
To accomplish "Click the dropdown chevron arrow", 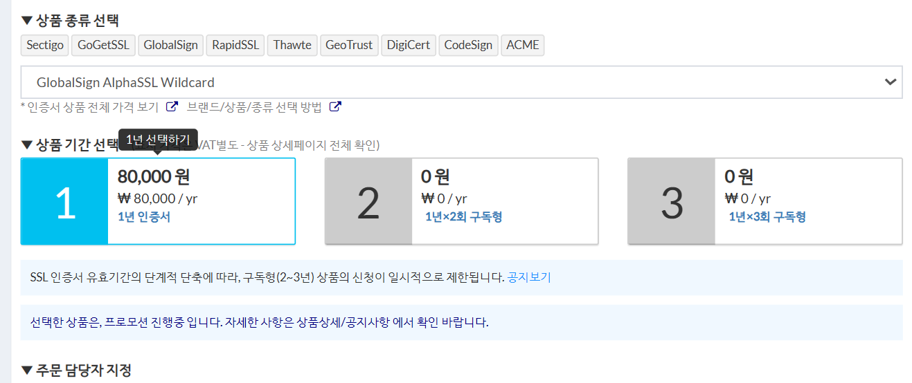I will [x=891, y=82].
